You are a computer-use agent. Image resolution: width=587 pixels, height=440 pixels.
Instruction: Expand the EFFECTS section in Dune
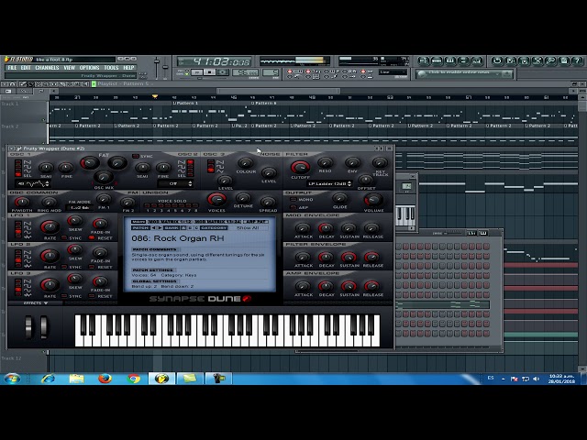click(36, 303)
